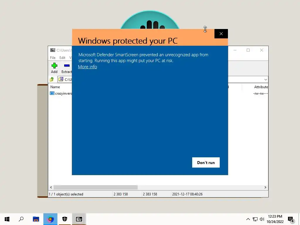Click the left scroll arrow in 7-Zip

point(51,187)
